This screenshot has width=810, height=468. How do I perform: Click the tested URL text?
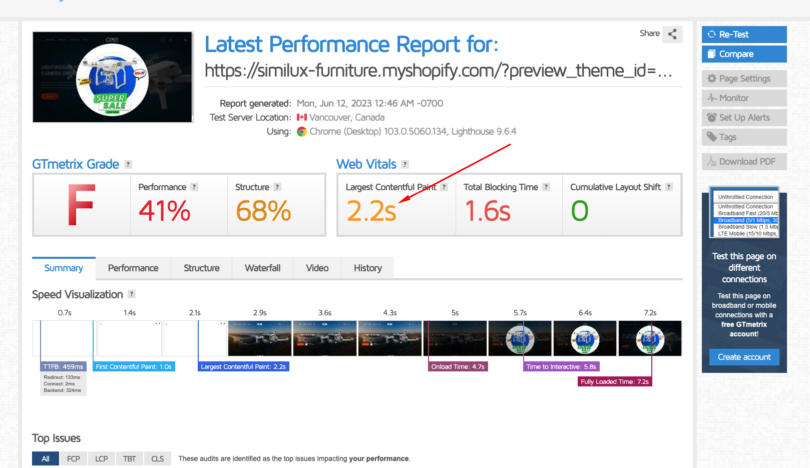[x=438, y=71]
